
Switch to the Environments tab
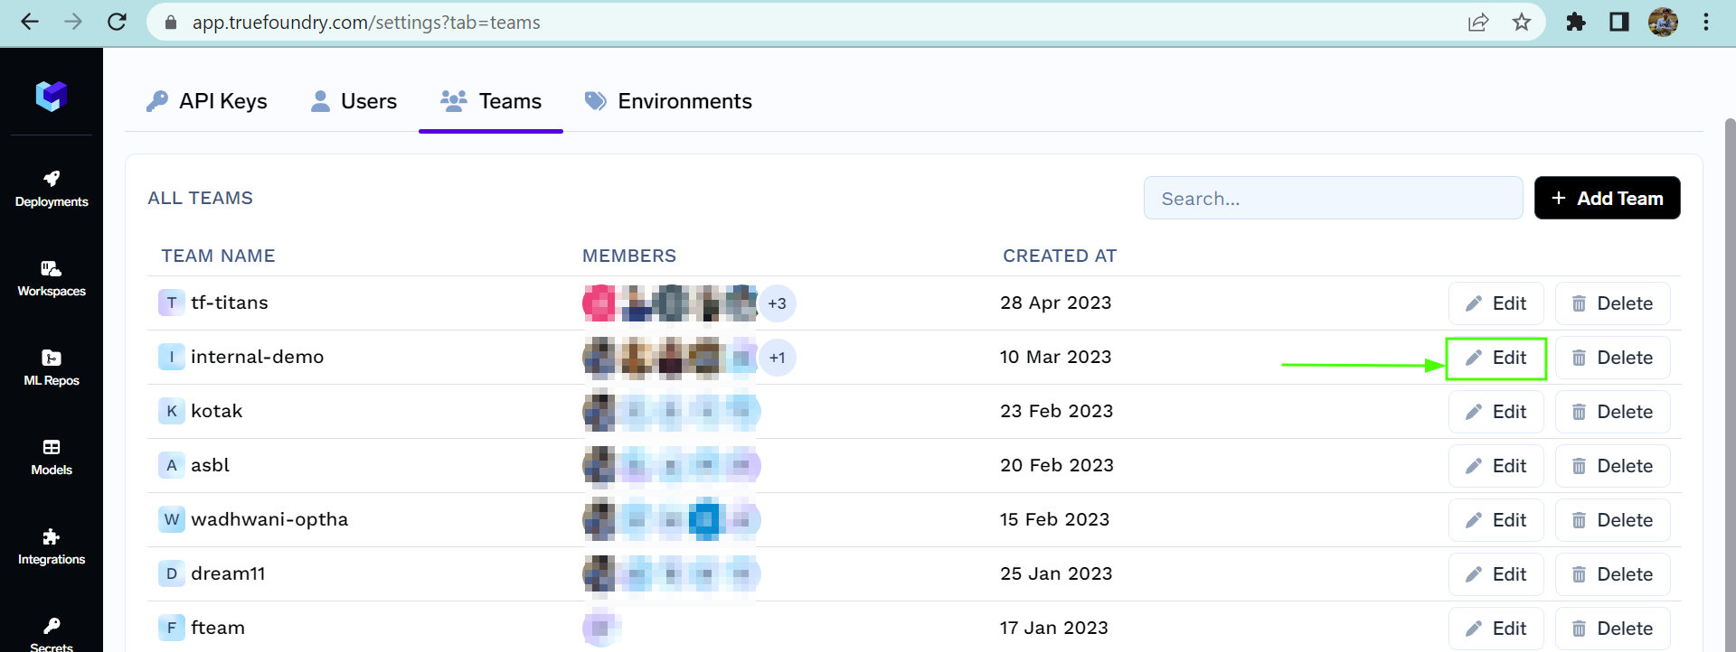click(x=668, y=101)
